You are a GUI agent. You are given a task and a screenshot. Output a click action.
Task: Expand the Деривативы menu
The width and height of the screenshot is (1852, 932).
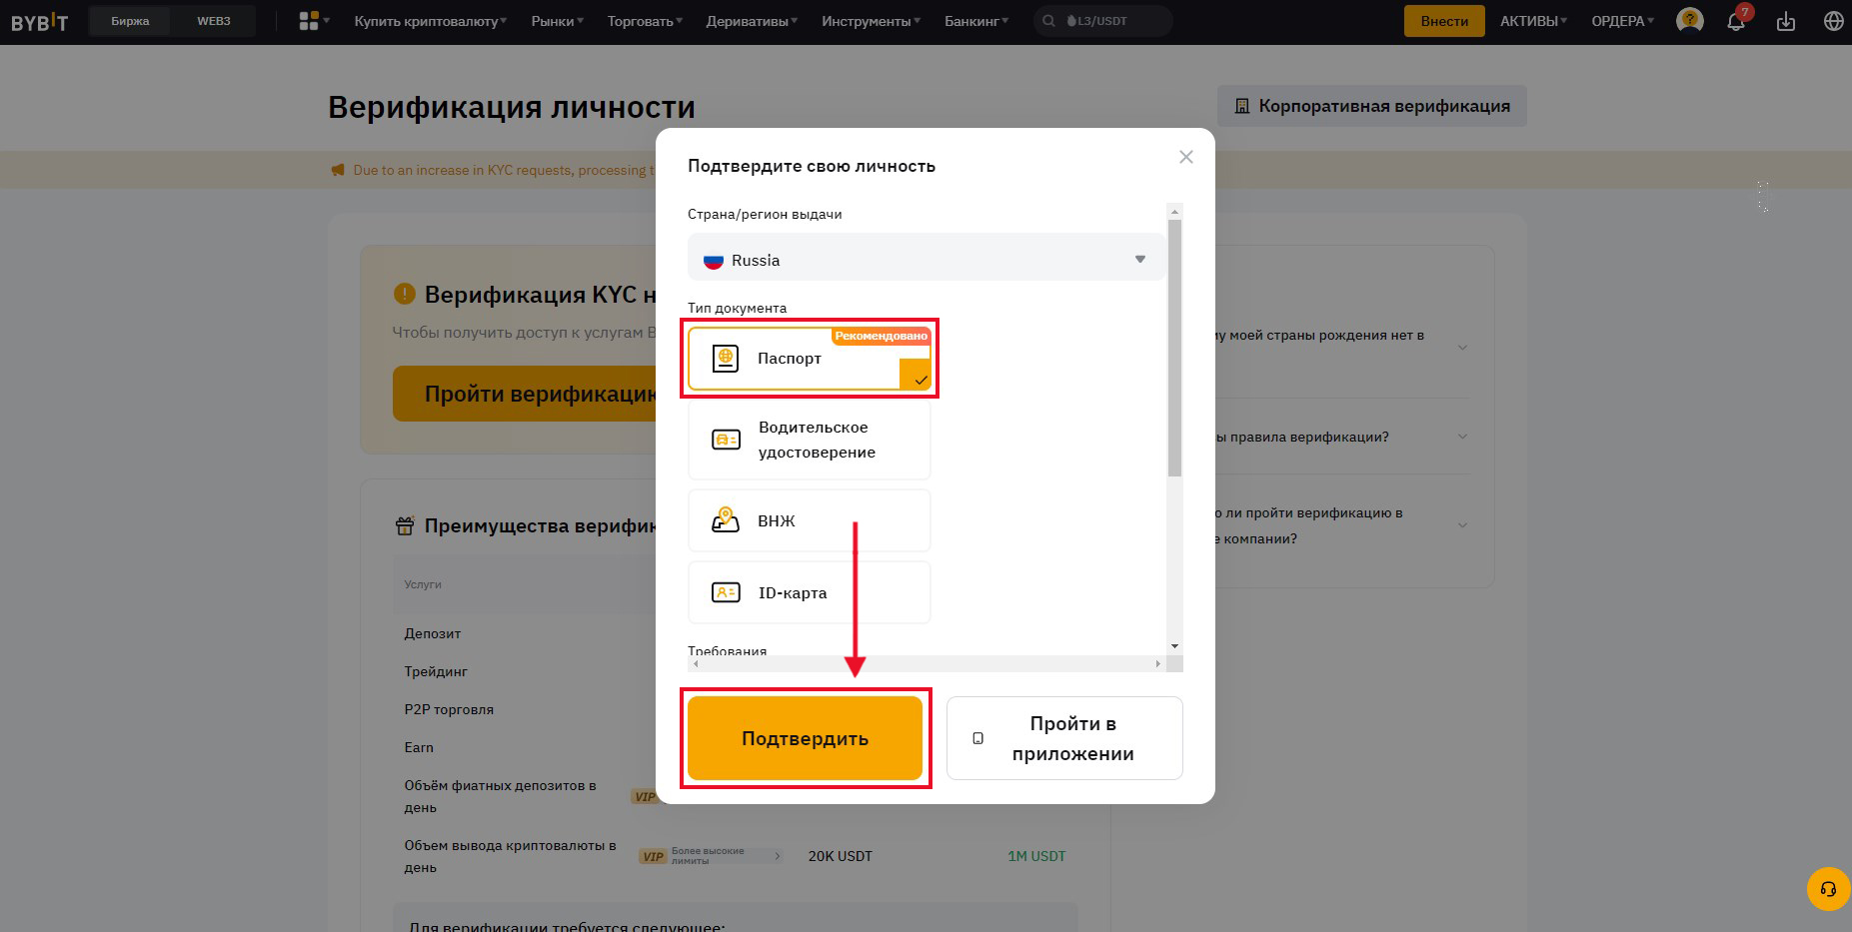(x=752, y=21)
